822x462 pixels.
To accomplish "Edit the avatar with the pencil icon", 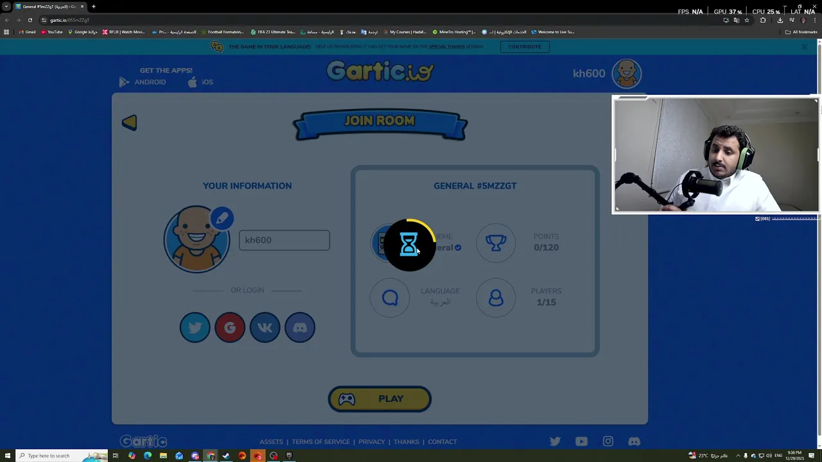I will (222, 218).
